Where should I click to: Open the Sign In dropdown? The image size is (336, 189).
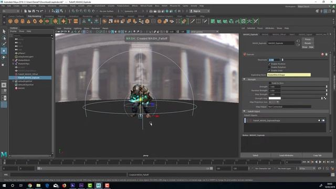[x=199, y=11]
